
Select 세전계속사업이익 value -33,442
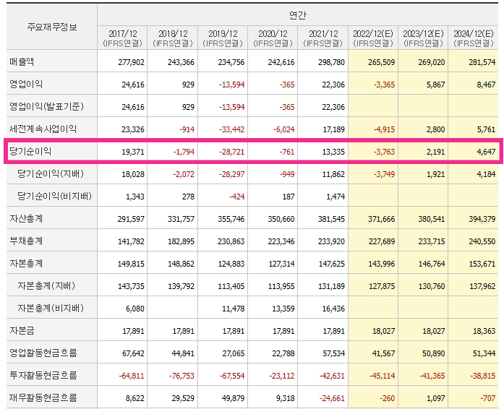point(231,129)
